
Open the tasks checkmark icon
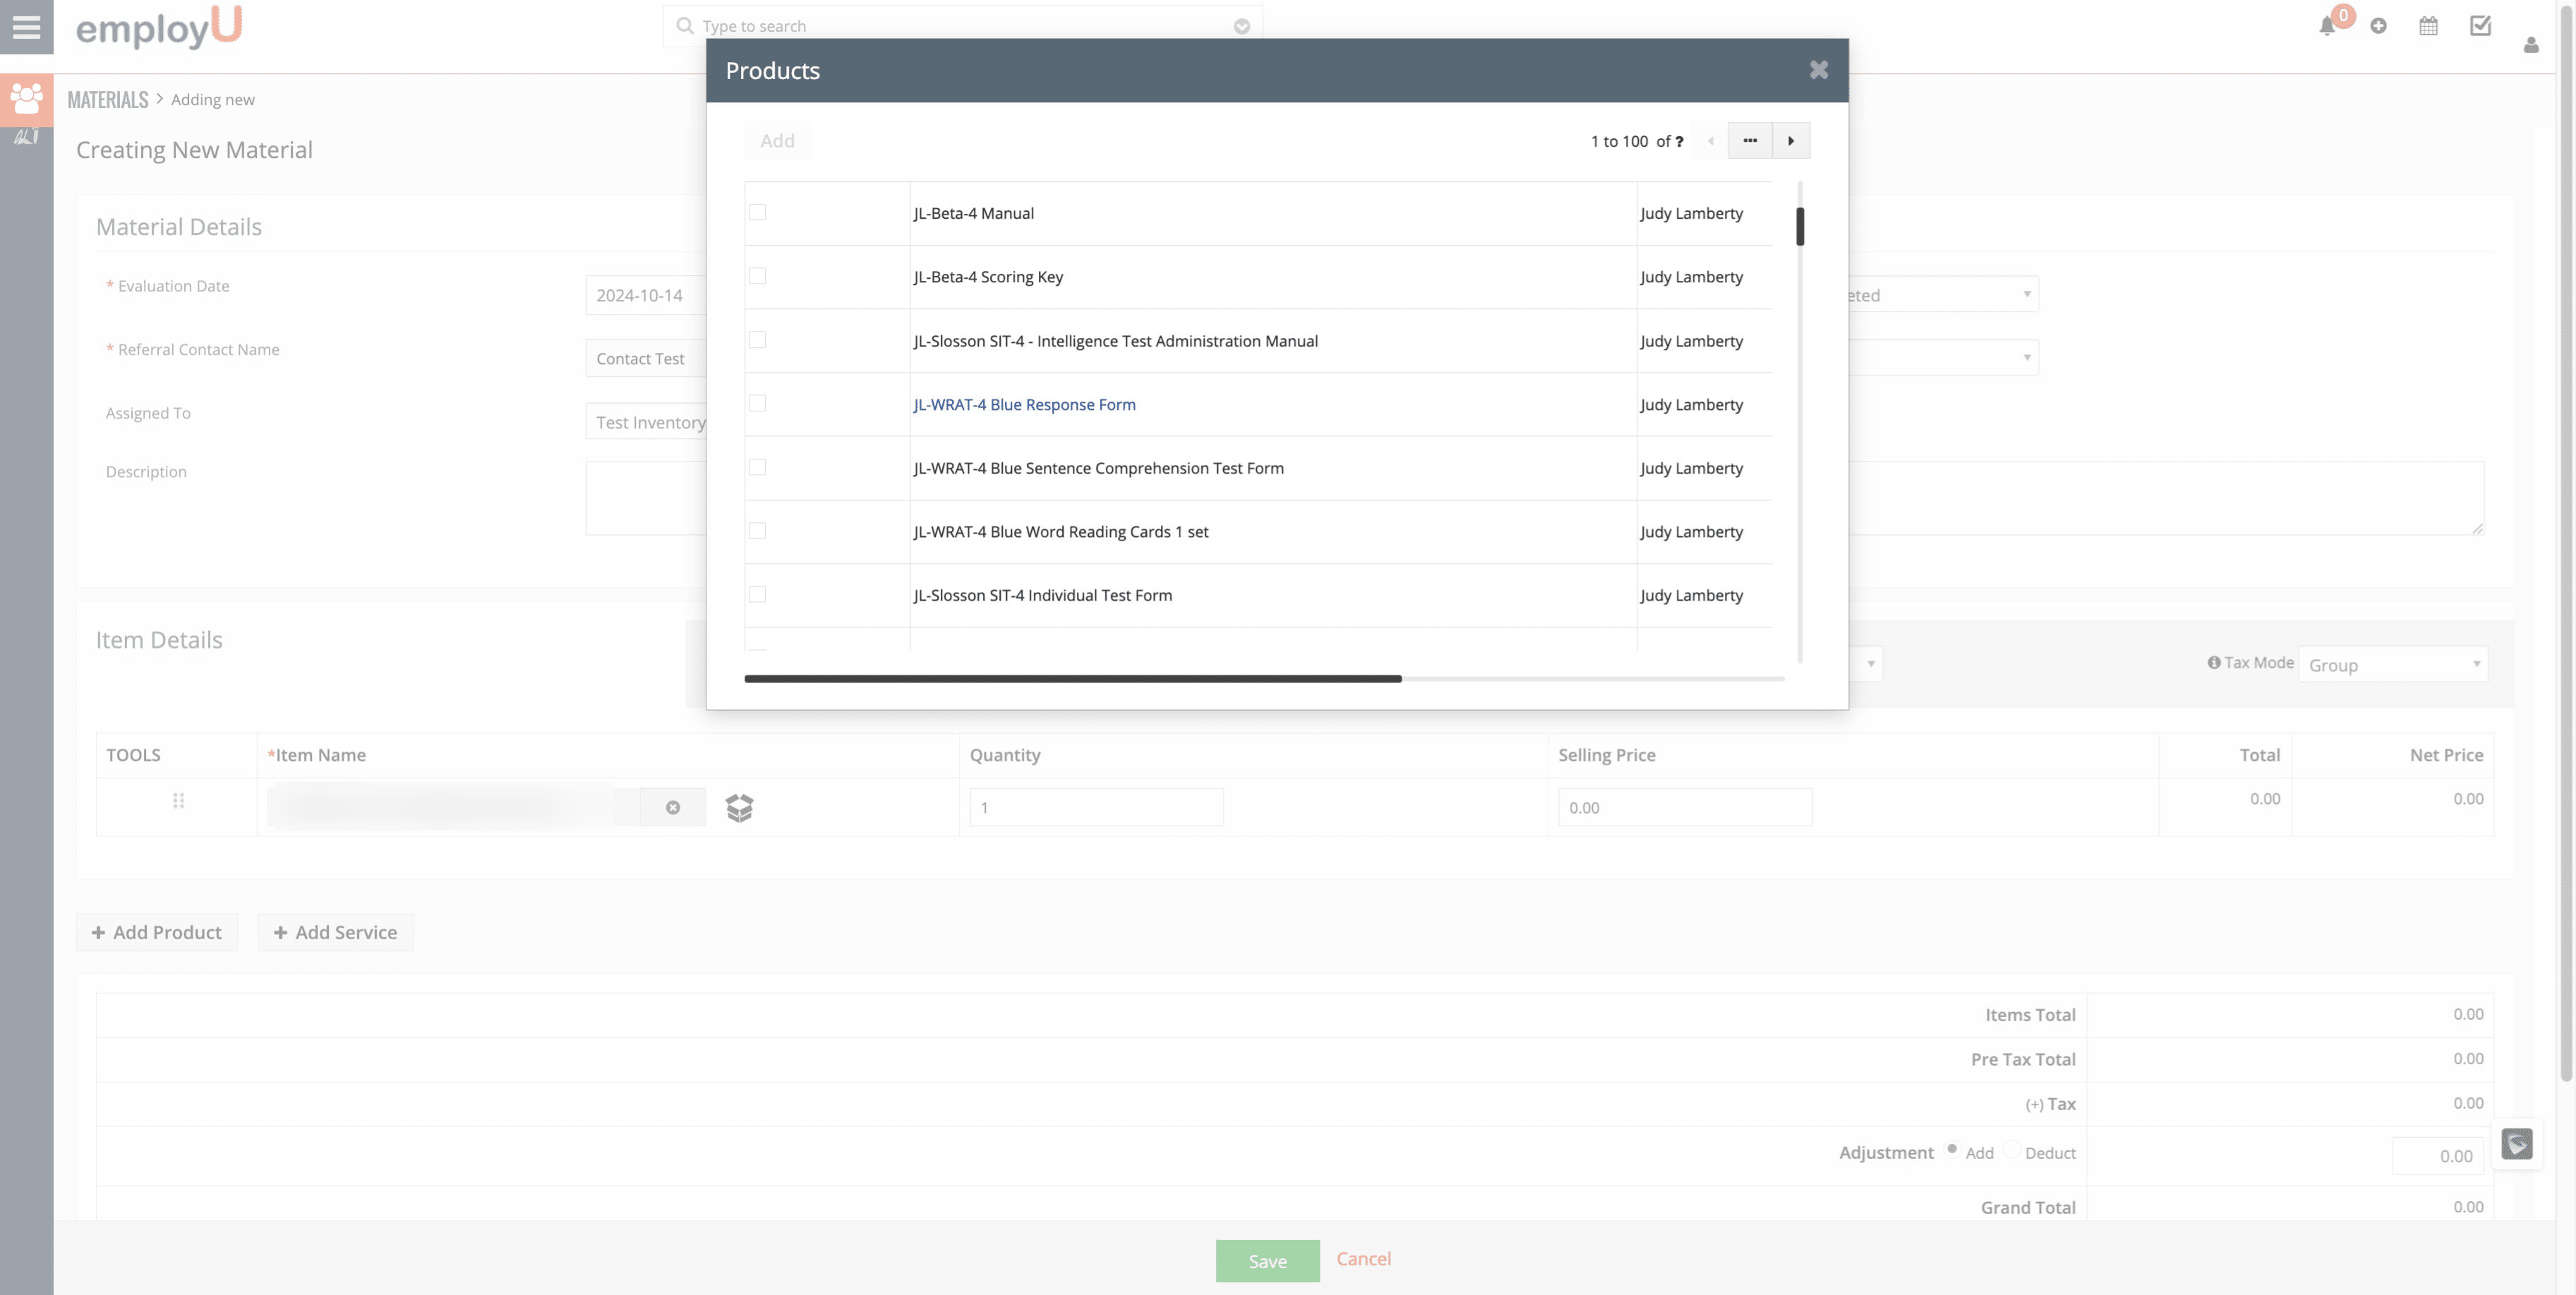point(2480,27)
